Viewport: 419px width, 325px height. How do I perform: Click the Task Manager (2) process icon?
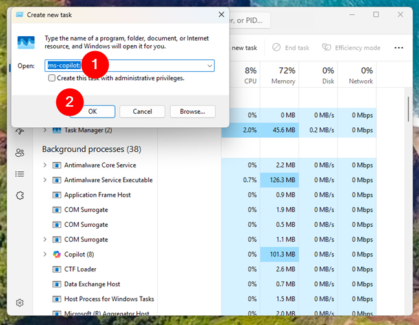click(x=57, y=131)
